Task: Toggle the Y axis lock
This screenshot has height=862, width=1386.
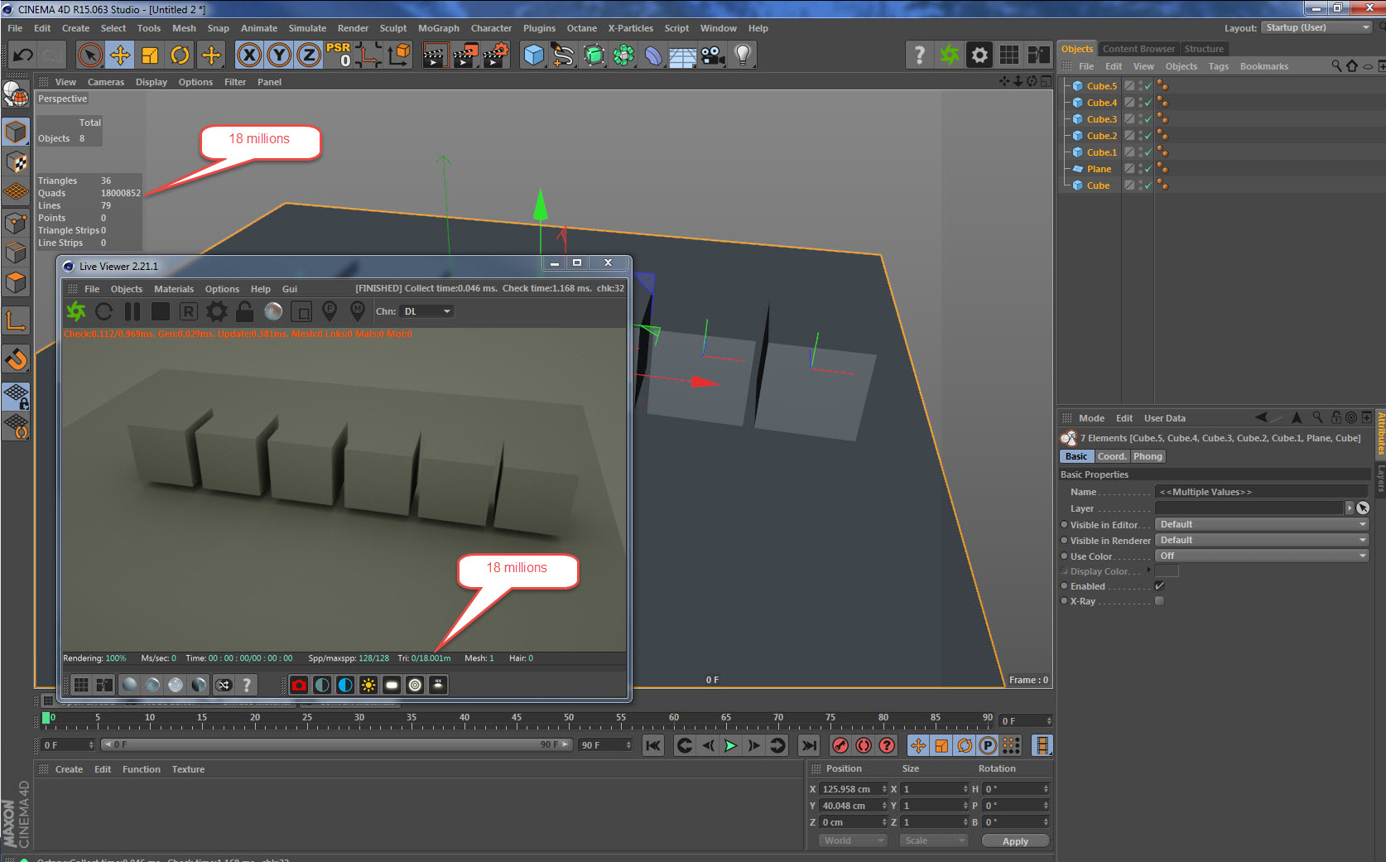Action: pyautogui.click(x=279, y=55)
